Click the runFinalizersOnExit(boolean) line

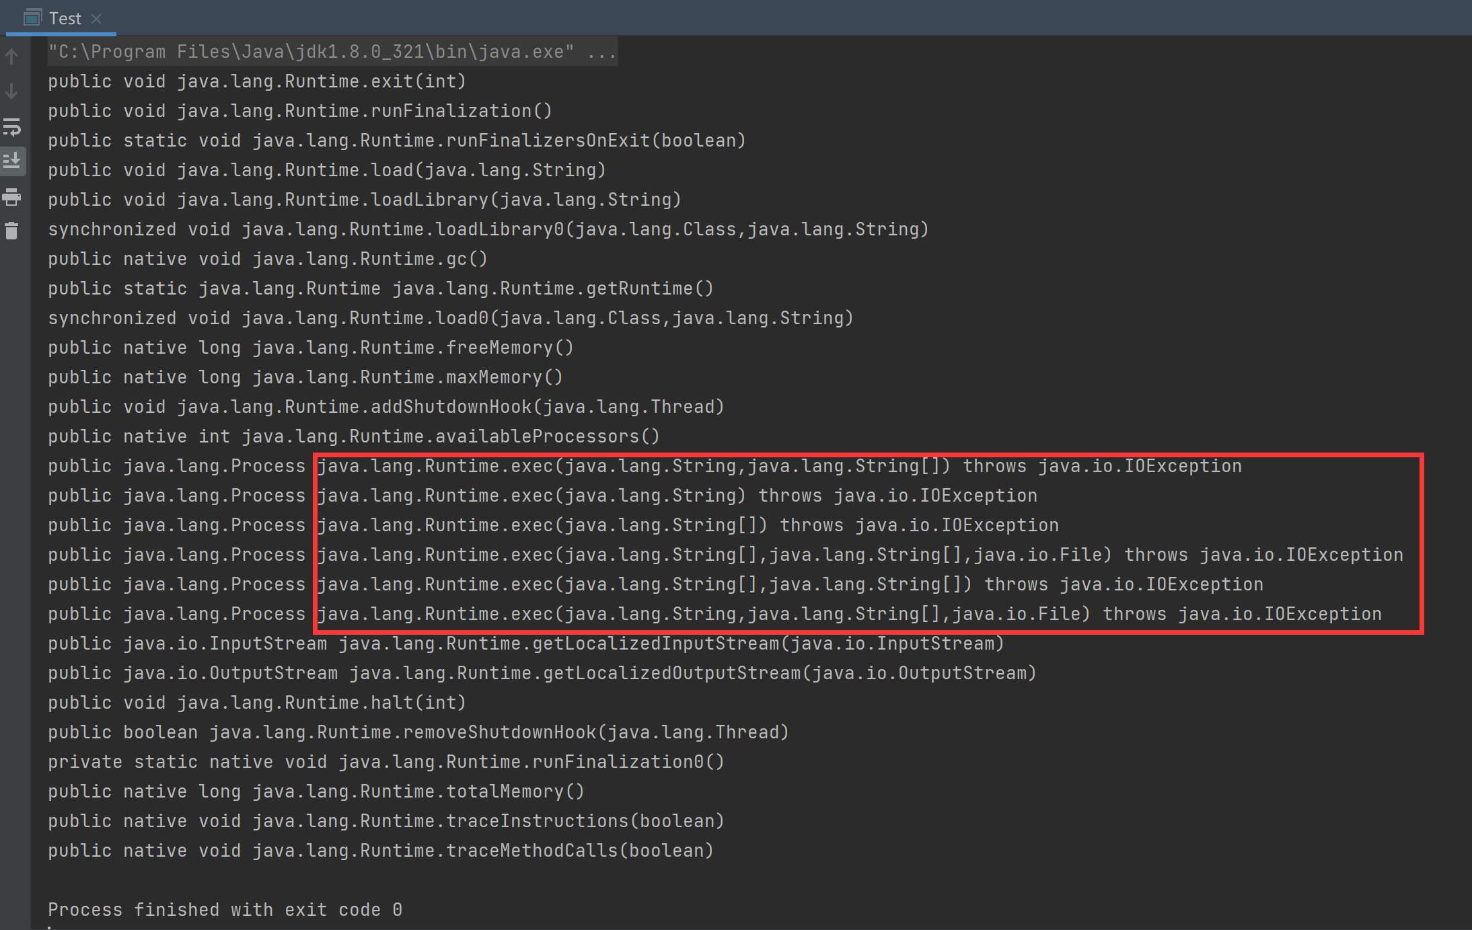click(397, 141)
